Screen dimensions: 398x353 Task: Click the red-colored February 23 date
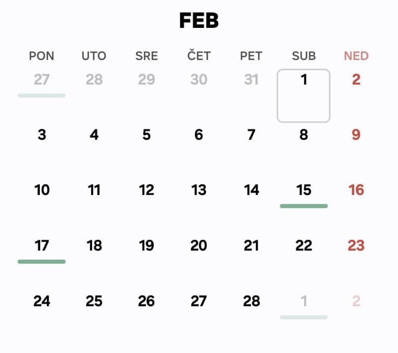coord(356,245)
